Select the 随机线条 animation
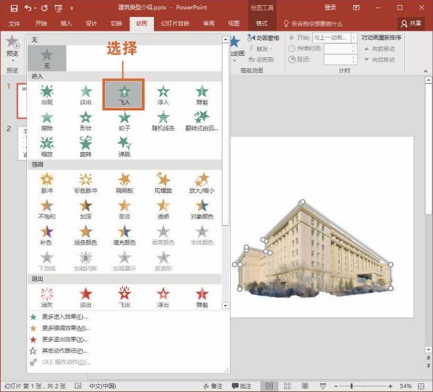Screen dimensions: 433x392 point(163,121)
